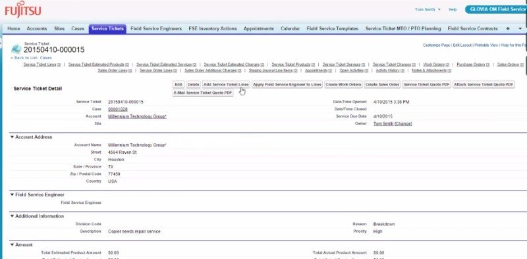Collapse the Amount section

coord(12,245)
